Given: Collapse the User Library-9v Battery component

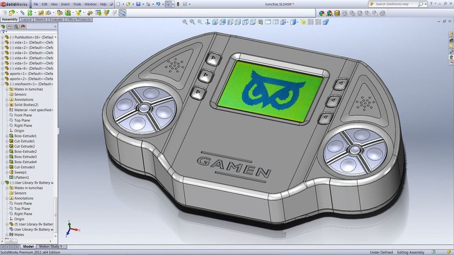Looking at the screenshot, I should click(3, 182).
